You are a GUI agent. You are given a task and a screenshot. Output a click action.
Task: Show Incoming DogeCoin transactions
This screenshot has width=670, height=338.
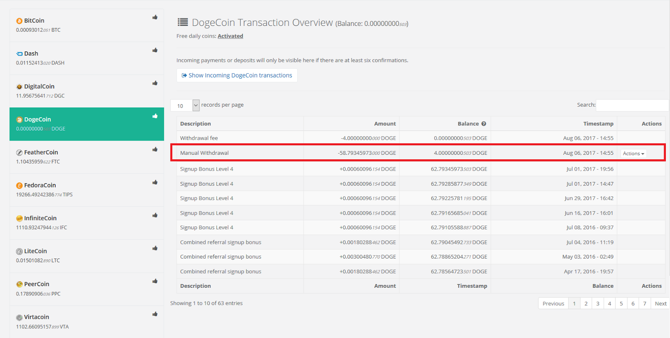[x=237, y=75]
